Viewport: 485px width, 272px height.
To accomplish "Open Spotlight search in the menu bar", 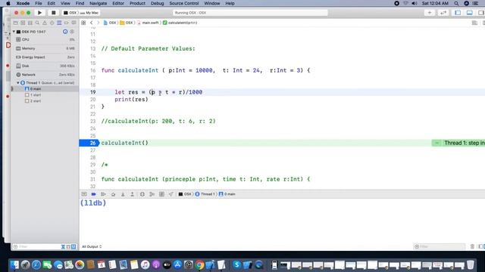I will point(456,3).
